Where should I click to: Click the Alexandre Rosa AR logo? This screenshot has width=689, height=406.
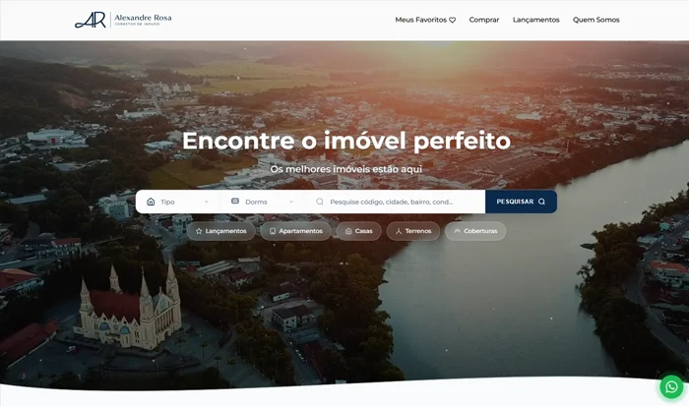123,20
